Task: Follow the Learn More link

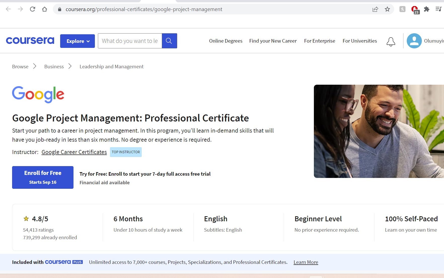Action: point(306,262)
